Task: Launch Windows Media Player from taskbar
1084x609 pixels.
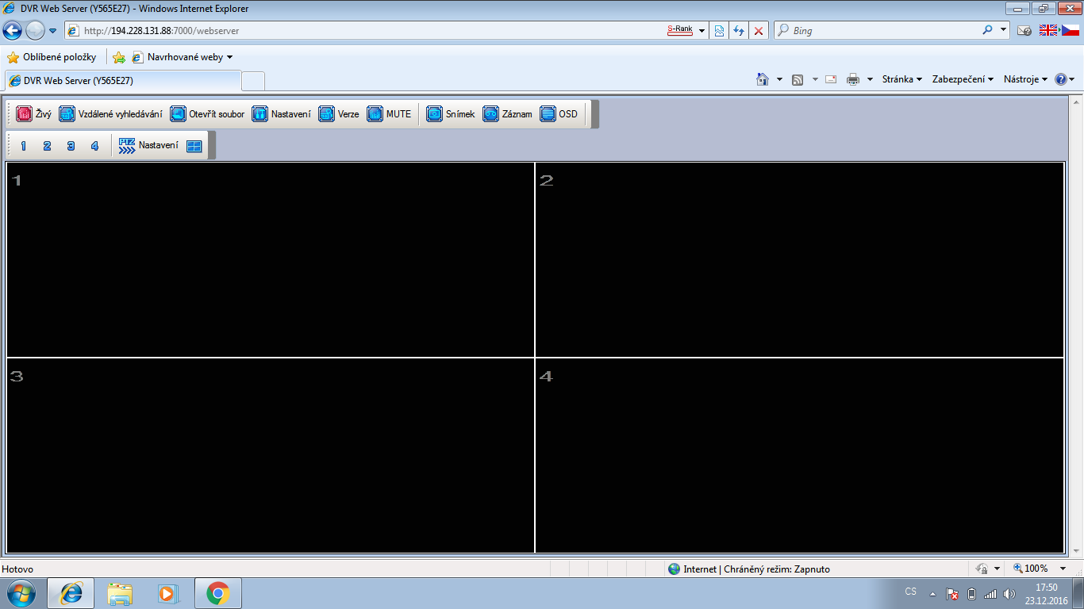Action: click(x=169, y=593)
